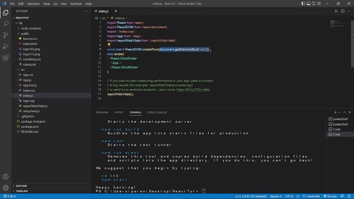Collapse the ttk folder
Viewport: 354px width, 199px height.
tap(51, 23)
